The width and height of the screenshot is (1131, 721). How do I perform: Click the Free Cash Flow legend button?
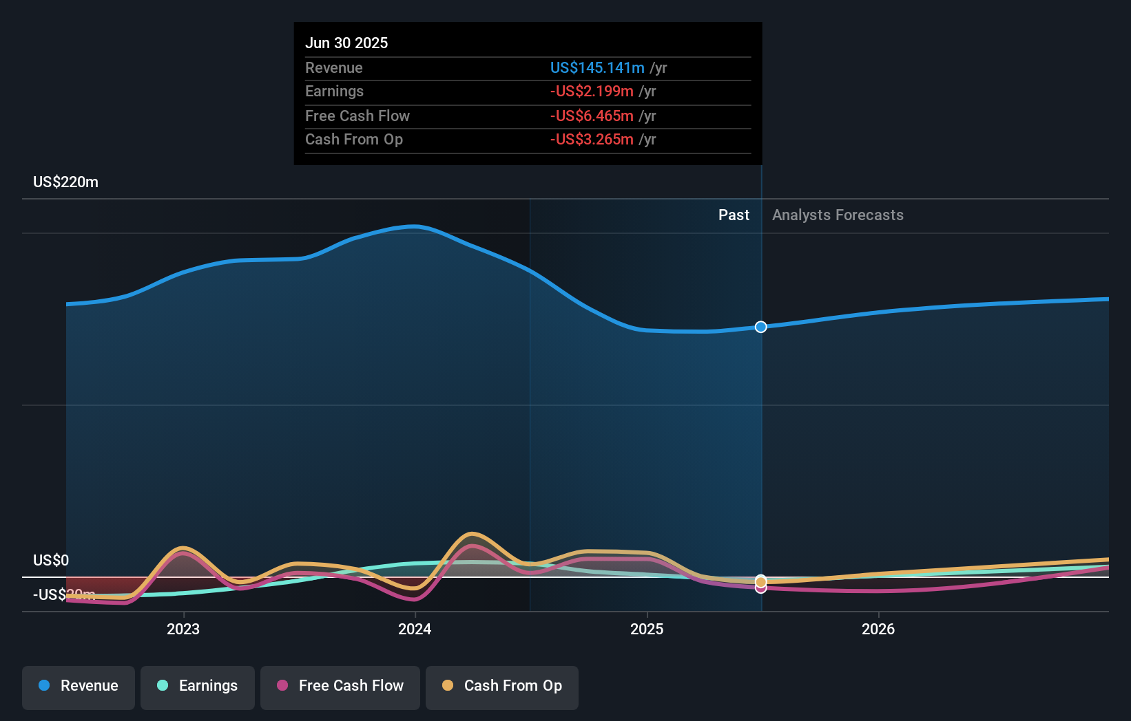pyautogui.click(x=340, y=686)
